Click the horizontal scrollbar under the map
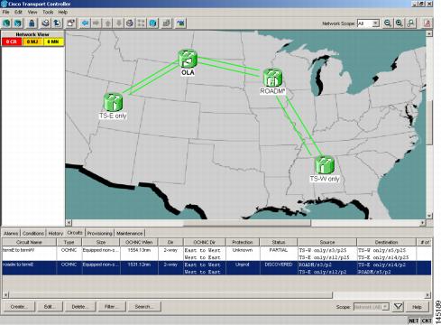Viewport: 441px width, 325px height. (247, 223)
